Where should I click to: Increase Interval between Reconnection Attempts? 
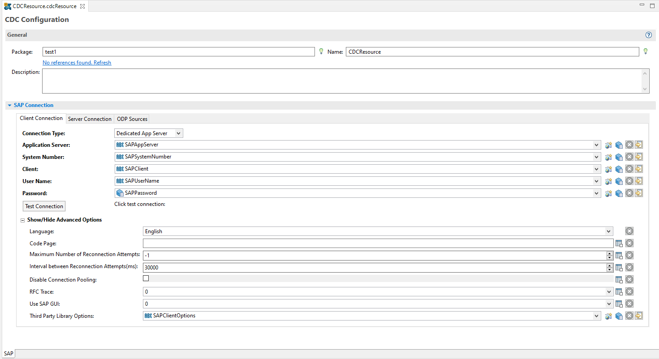click(x=609, y=266)
